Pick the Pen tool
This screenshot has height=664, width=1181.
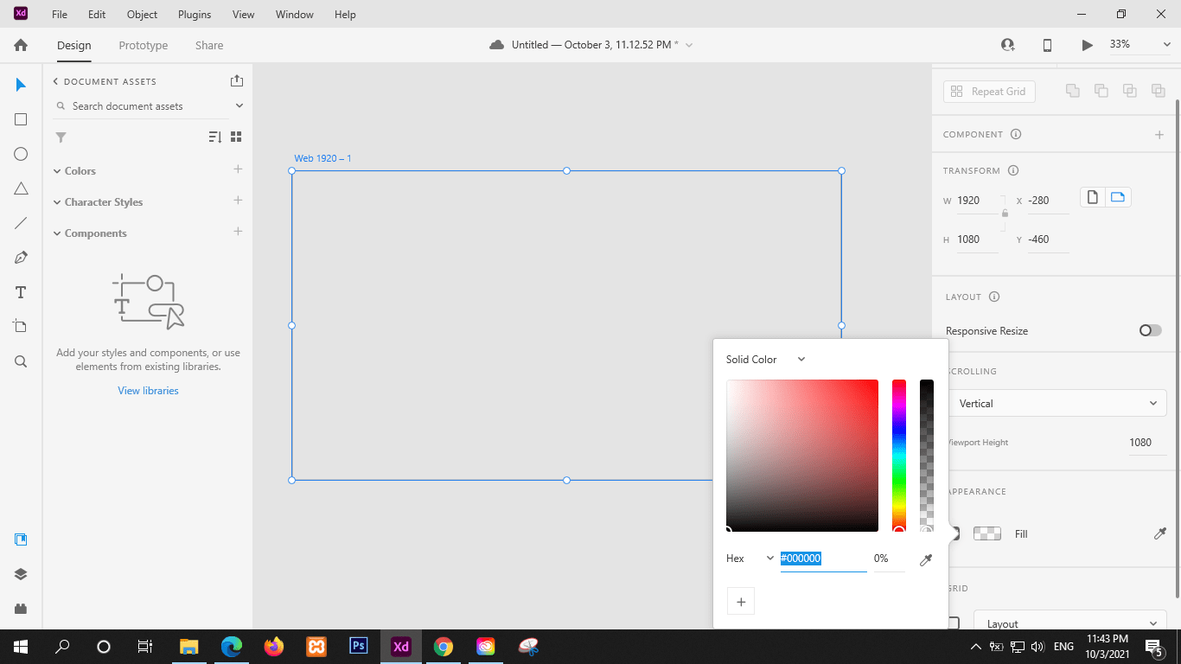20,257
